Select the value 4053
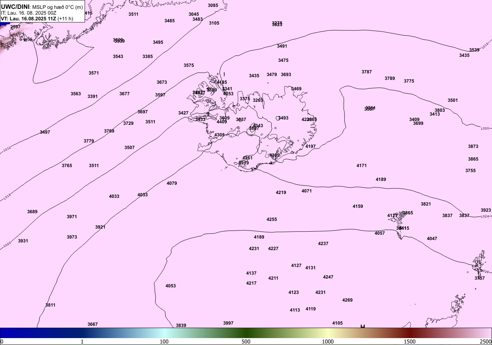The width and height of the screenshot is (492, 345). [171, 286]
